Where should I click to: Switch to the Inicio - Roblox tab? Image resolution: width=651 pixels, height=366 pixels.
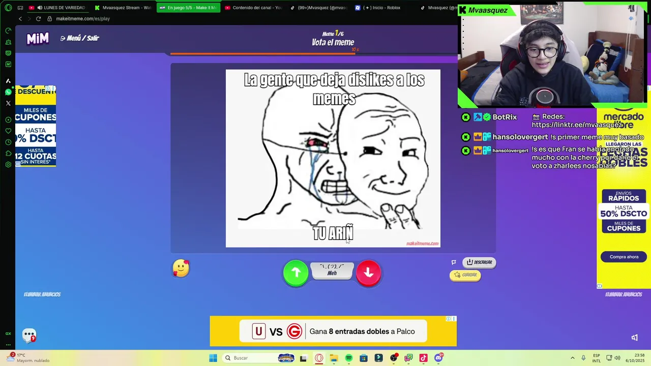pyautogui.click(x=383, y=8)
